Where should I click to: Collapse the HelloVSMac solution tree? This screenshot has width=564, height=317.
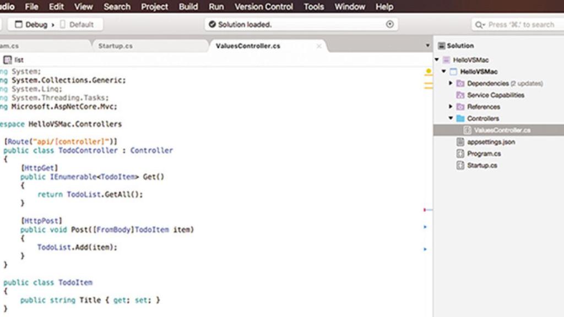[x=437, y=59]
